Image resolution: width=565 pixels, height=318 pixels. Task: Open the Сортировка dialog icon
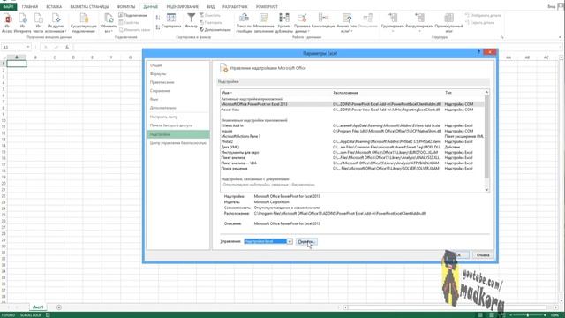pyautogui.click(x=171, y=21)
